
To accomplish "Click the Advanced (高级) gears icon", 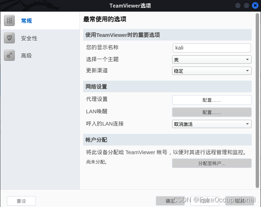I will click(x=9, y=55).
